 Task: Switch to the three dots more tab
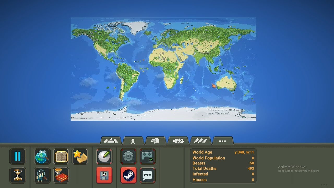click(x=223, y=141)
